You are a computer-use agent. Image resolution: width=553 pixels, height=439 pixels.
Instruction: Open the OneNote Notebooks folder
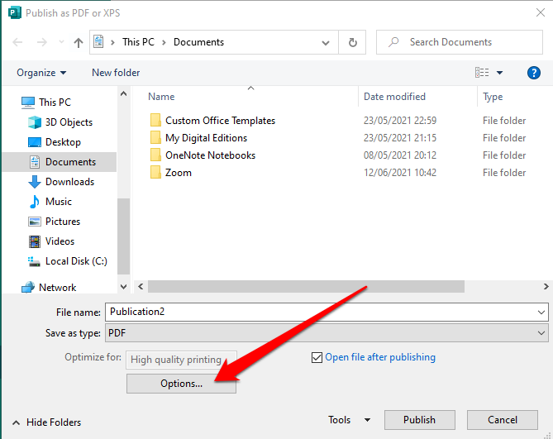point(210,155)
